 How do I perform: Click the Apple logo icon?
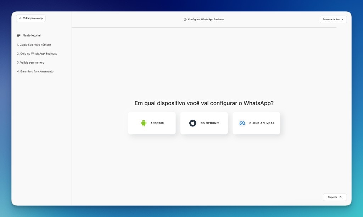(x=192, y=123)
